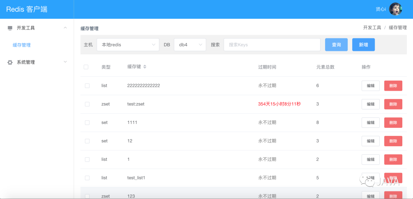Click the 354天15小时8分11秒 expiry text
Screen dimensions: 413x199
pos(280,104)
